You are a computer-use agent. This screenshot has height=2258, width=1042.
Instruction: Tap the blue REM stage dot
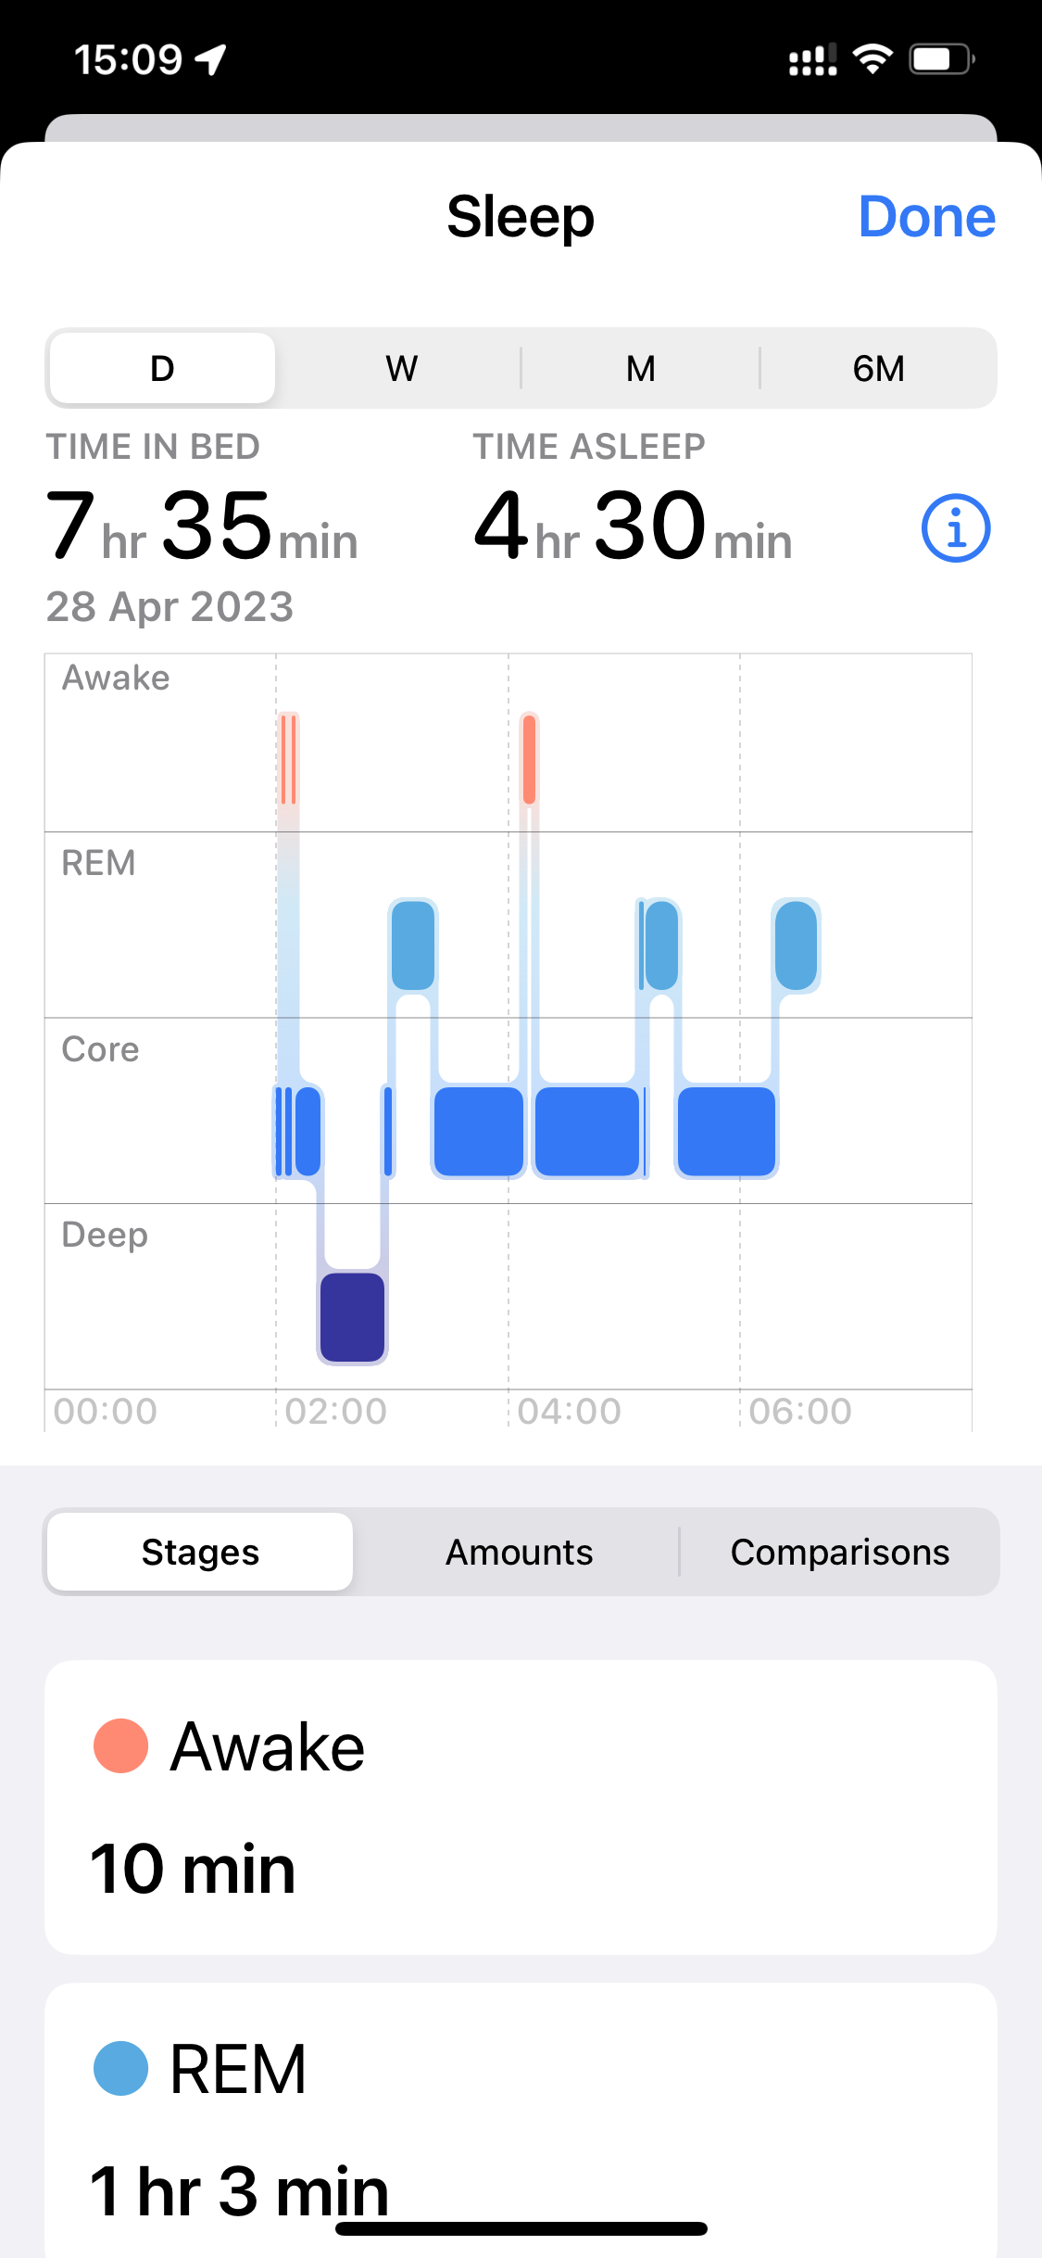tap(121, 2068)
